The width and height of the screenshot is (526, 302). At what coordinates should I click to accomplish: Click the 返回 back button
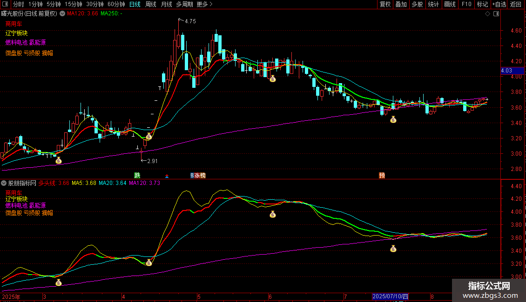[x=516, y=4]
